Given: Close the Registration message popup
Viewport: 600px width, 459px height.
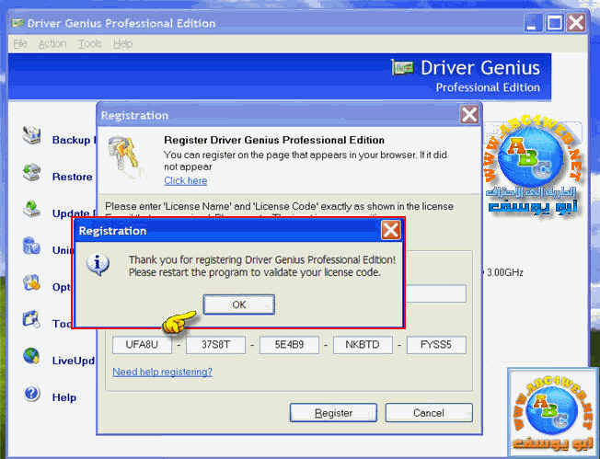Looking at the screenshot, I should 390,231.
